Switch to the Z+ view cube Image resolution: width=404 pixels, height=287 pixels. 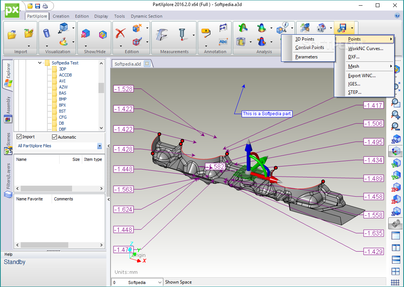[396, 139]
